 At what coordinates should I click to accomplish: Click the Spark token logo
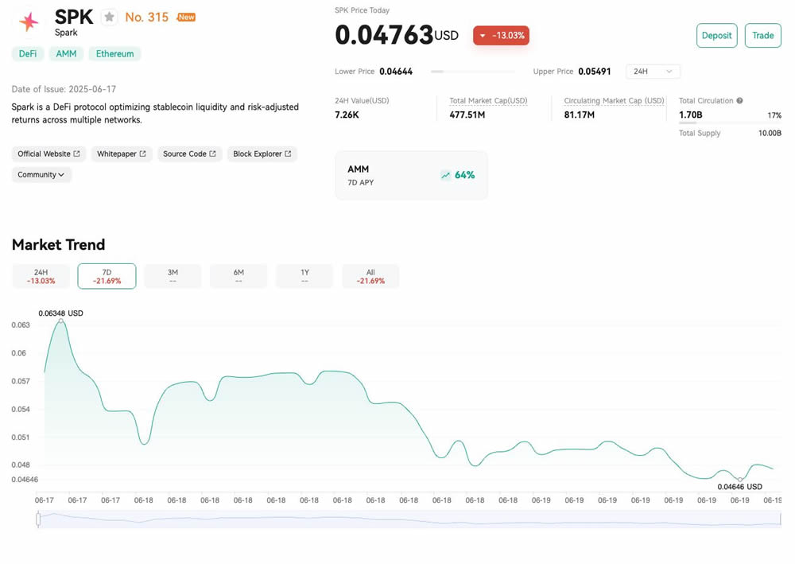(x=29, y=21)
